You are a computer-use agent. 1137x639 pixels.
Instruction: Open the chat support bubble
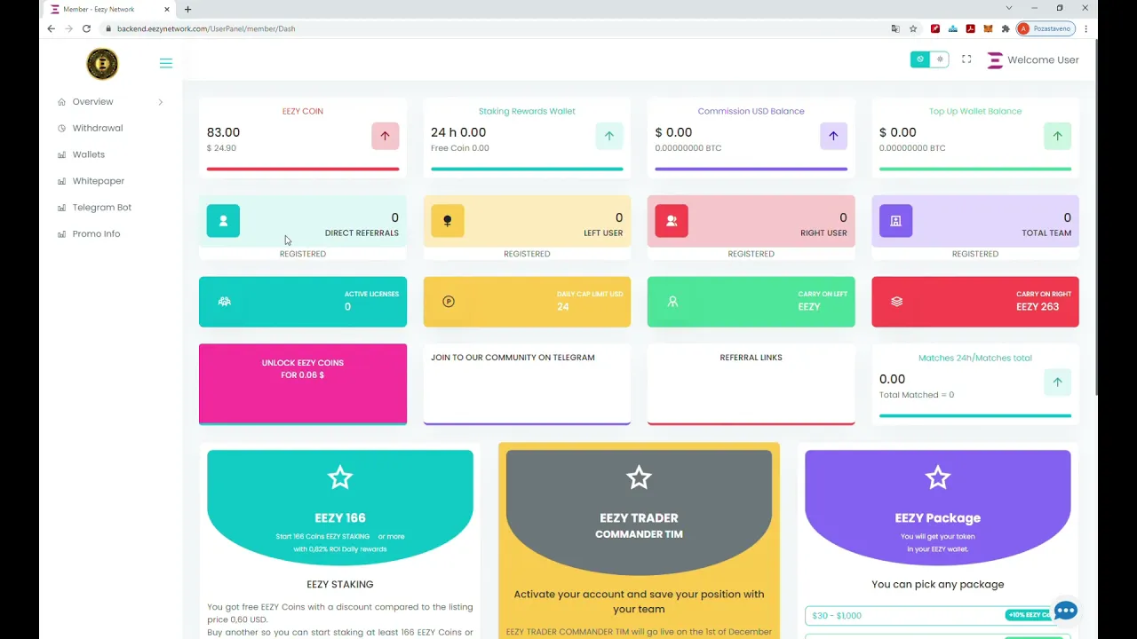coord(1065,611)
